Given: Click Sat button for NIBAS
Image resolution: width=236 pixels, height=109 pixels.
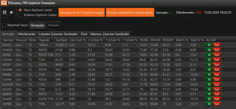Looking at the screenshot, I should [x=217, y=74].
